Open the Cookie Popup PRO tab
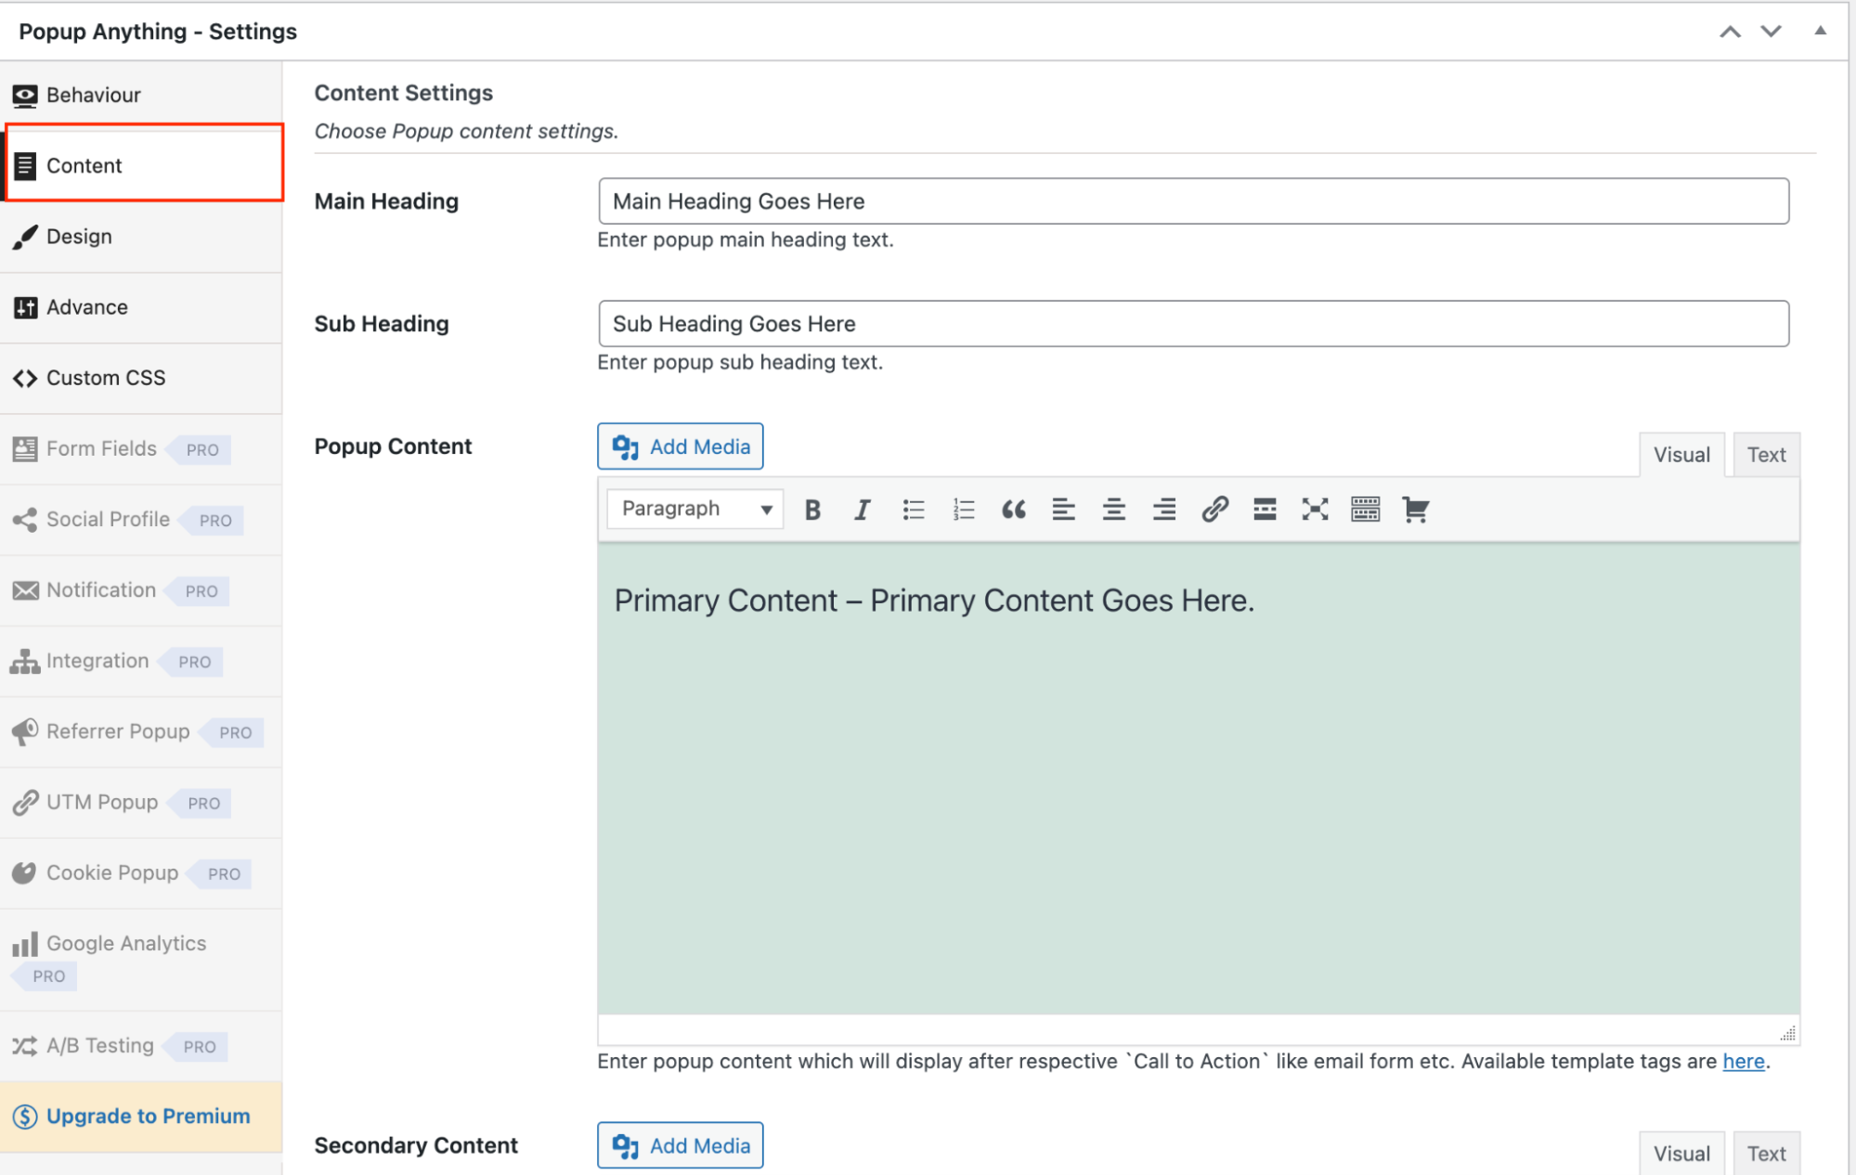Image resolution: width=1856 pixels, height=1175 pixels. [x=141, y=872]
